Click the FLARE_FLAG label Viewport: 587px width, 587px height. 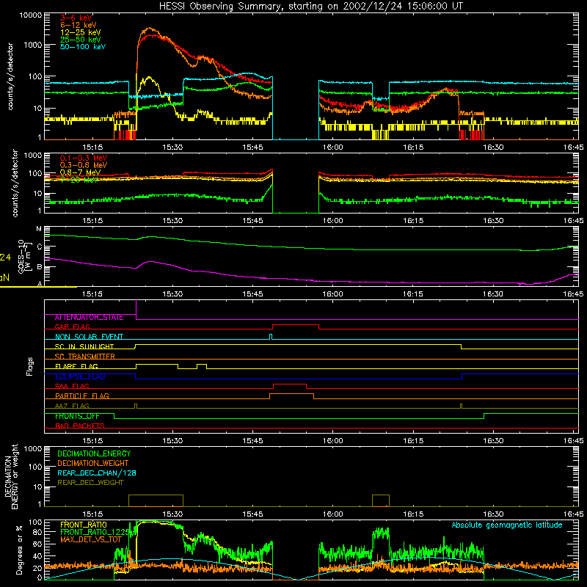tap(76, 366)
